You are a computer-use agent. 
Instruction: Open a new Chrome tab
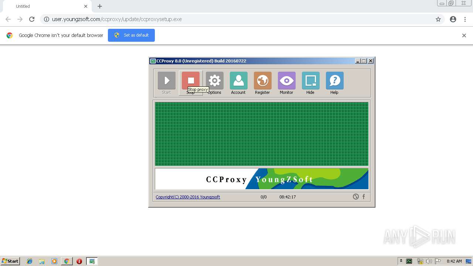point(100,6)
